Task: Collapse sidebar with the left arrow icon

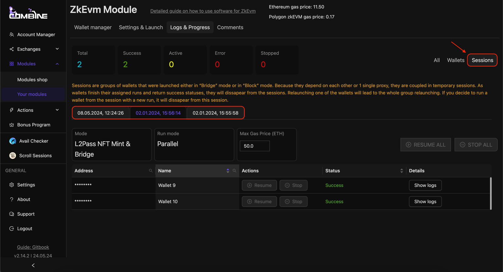Action: coord(33,265)
